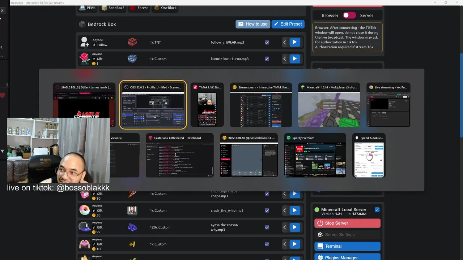Switch to TikTok LIVE Studio window thumbnail
463x260 pixels.
point(207,105)
